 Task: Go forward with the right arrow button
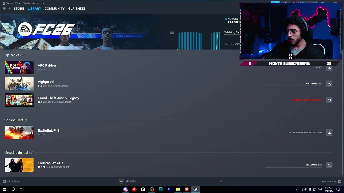click(x=10, y=9)
